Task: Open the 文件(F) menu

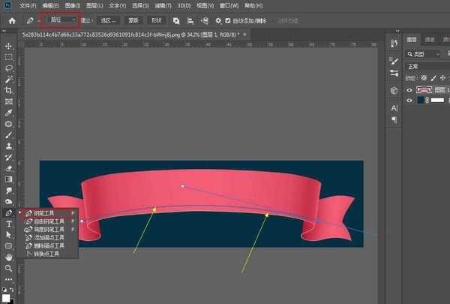Action: tap(27, 5)
